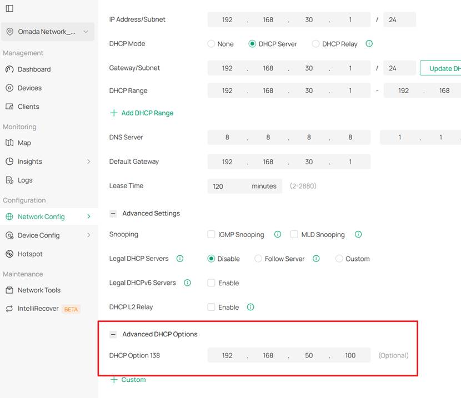Collapse the sidebar panel icon
Image resolution: width=461 pixels, height=398 pixels.
coord(9,8)
